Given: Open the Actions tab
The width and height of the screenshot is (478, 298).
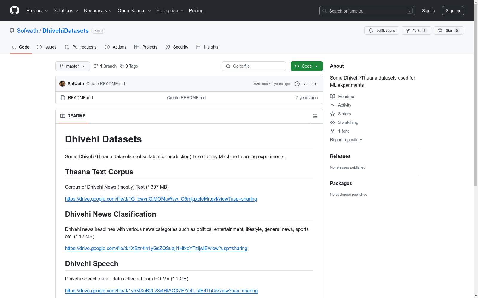Looking at the screenshot, I should click(x=116, y=47).
